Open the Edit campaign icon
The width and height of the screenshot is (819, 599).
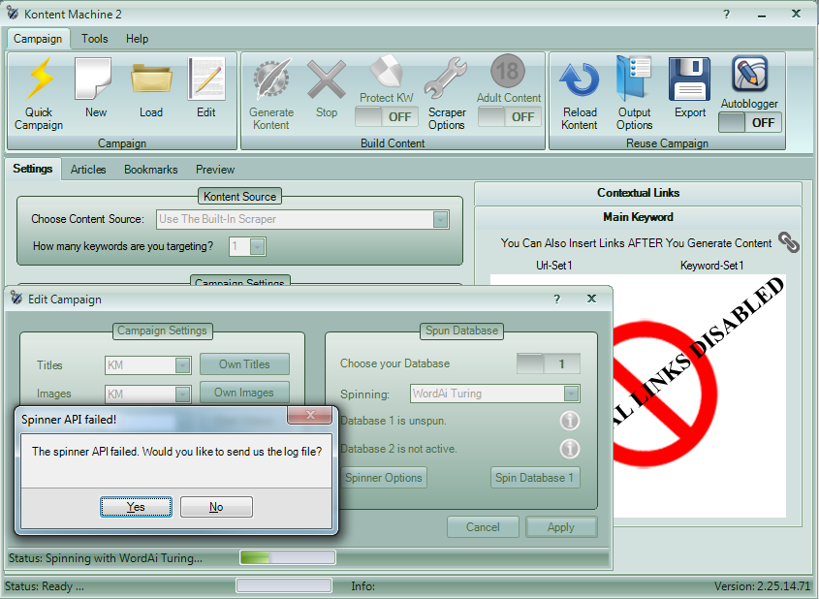(x=206, y=79)
